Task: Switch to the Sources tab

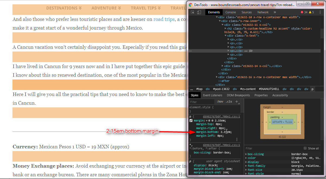Action: point(247,12)
